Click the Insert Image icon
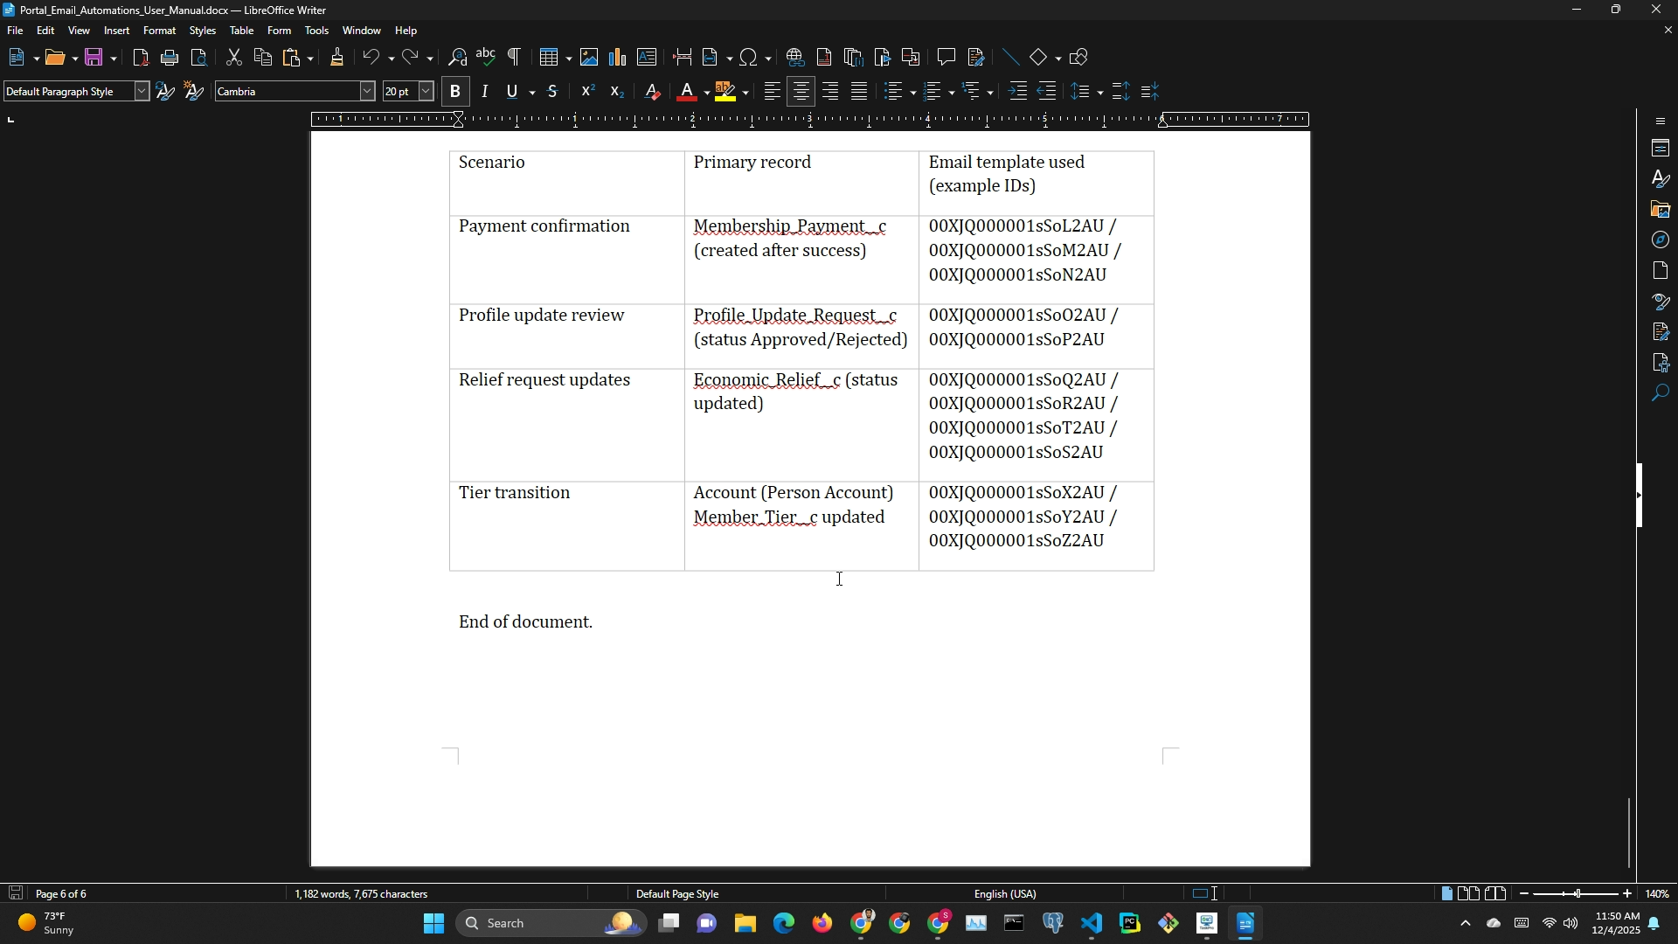Screen dimensions: 1678x944 [x=589, y=58]
